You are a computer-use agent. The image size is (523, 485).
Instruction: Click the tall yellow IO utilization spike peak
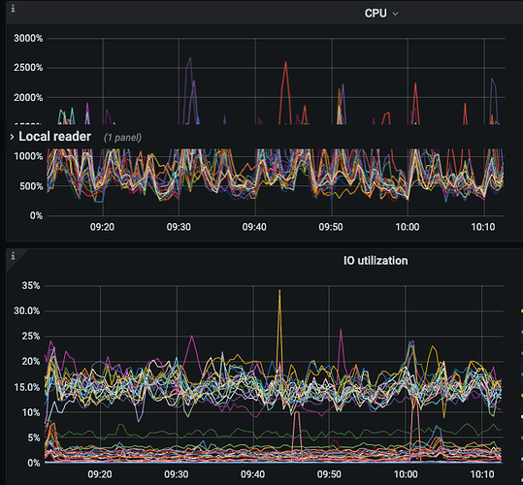click(x=279, y=290)
